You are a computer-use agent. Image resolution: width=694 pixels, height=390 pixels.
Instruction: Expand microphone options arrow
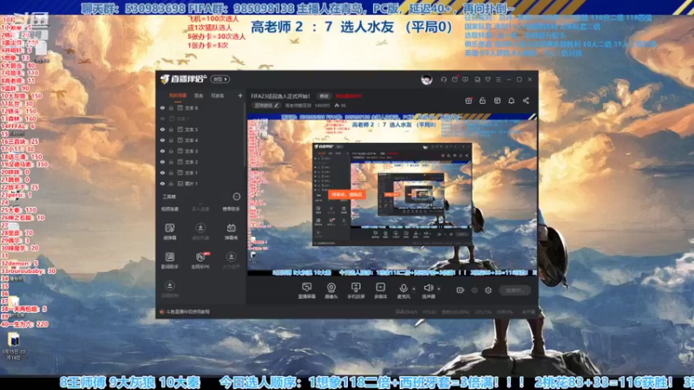[x=414, y=289]
